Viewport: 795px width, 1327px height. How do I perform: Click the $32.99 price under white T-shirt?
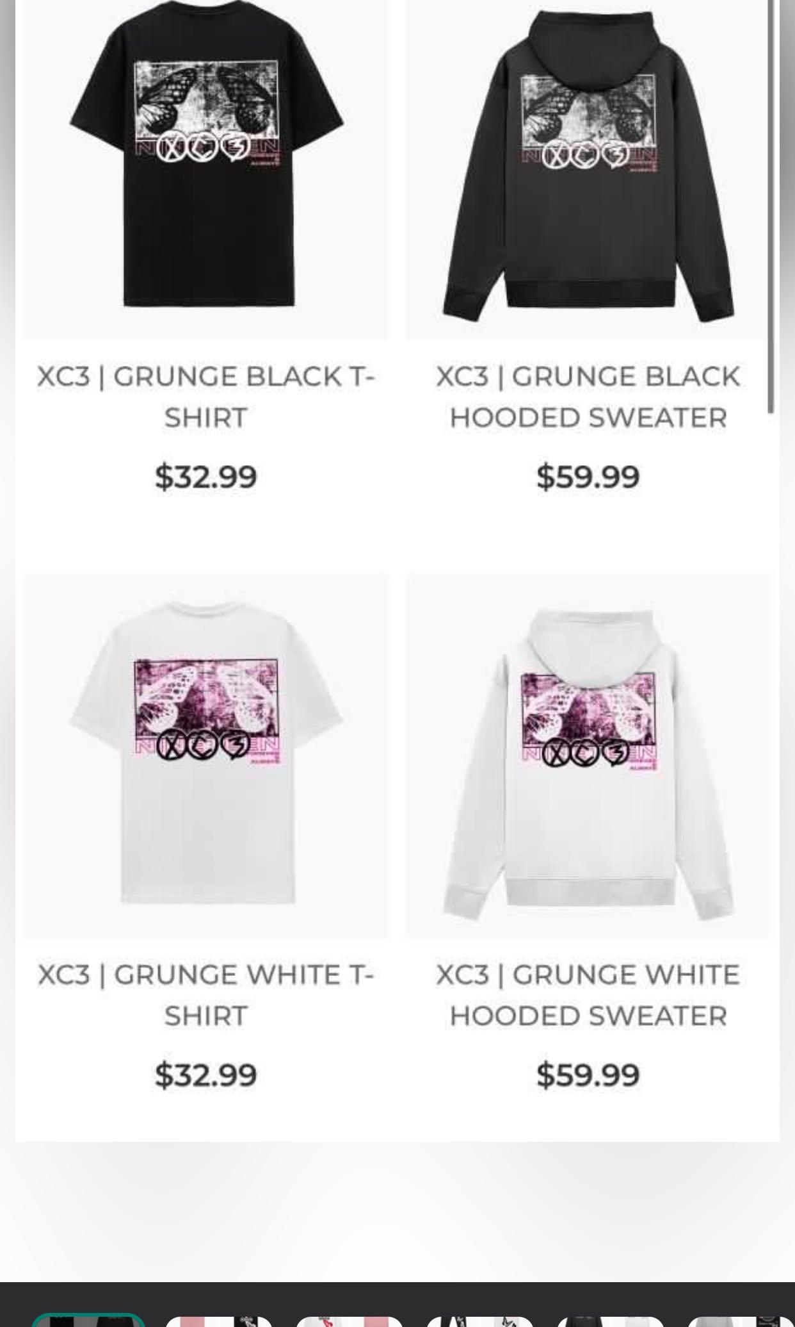(205, 1075)
